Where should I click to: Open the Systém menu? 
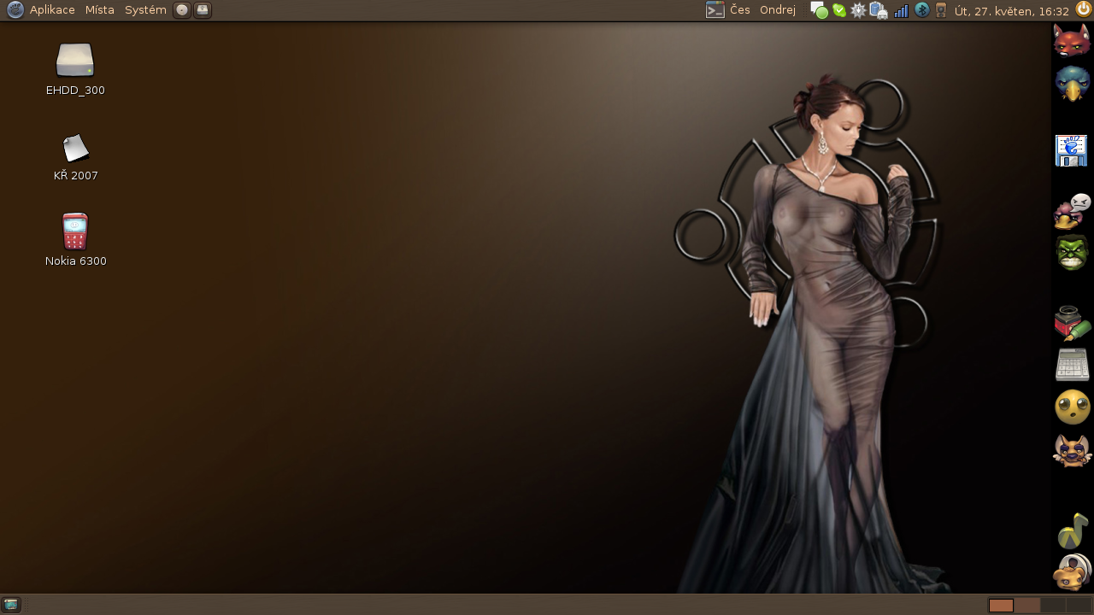pos(145,10)
